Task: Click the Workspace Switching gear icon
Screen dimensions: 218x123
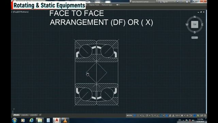Action: click(182, 115)
